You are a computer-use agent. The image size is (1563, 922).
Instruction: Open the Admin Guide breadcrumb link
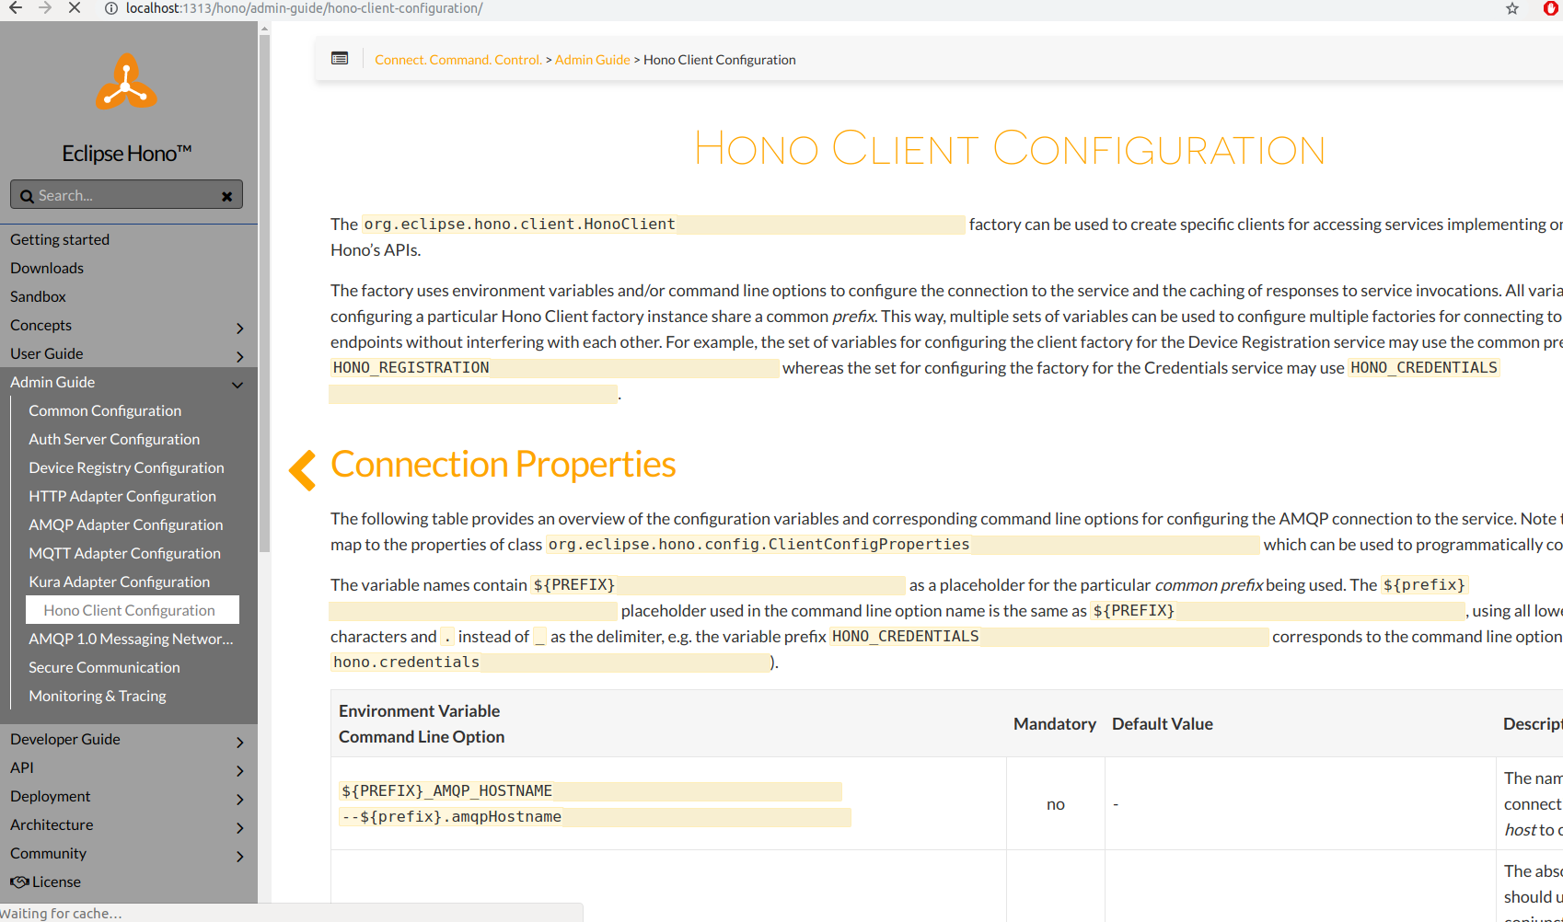592,59
